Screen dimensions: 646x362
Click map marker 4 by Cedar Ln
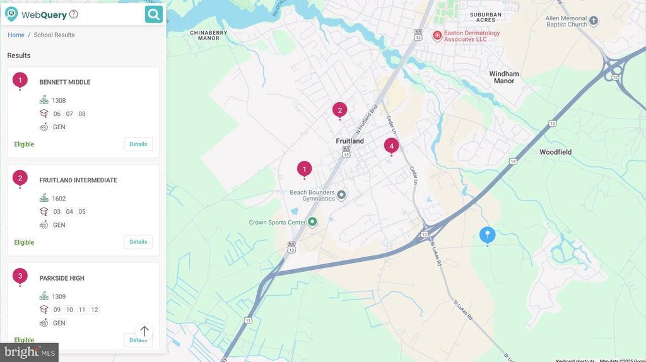click(x=391, y=146)
